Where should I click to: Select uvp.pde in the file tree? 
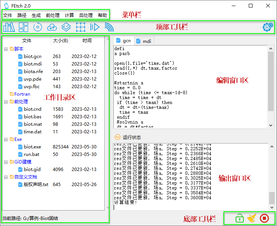32,79
